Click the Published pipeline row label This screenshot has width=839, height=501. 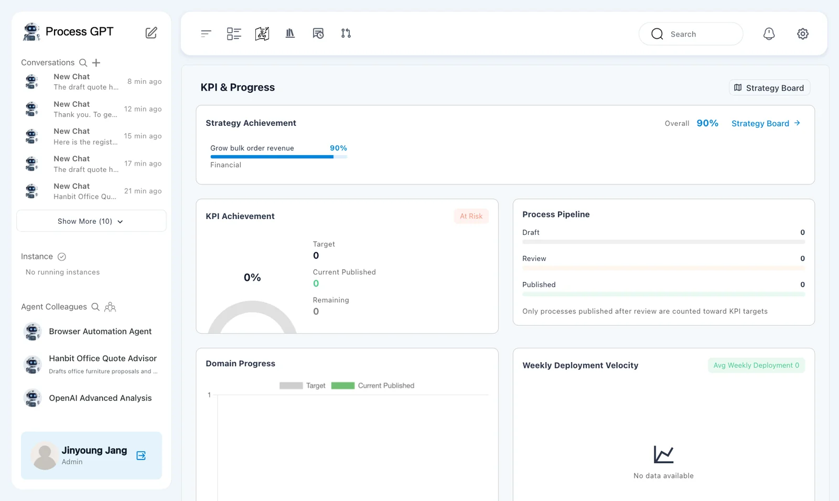point(539,285)
